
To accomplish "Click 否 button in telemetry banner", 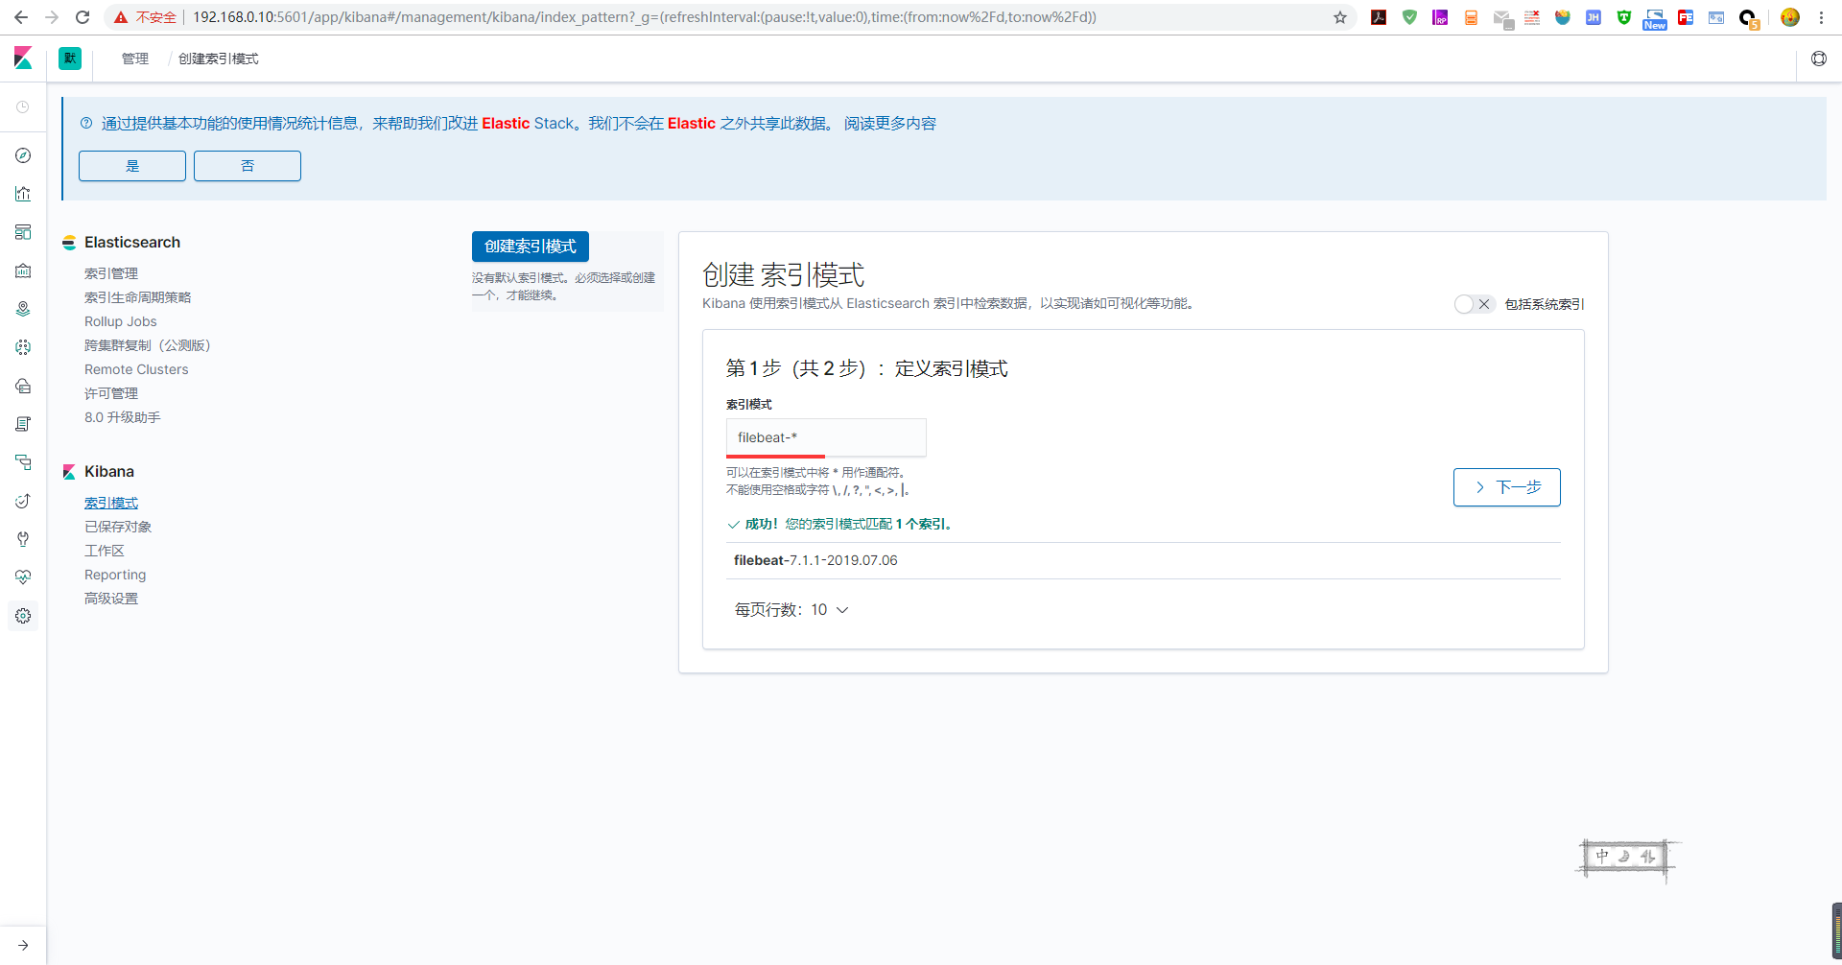I will (248, 166).
